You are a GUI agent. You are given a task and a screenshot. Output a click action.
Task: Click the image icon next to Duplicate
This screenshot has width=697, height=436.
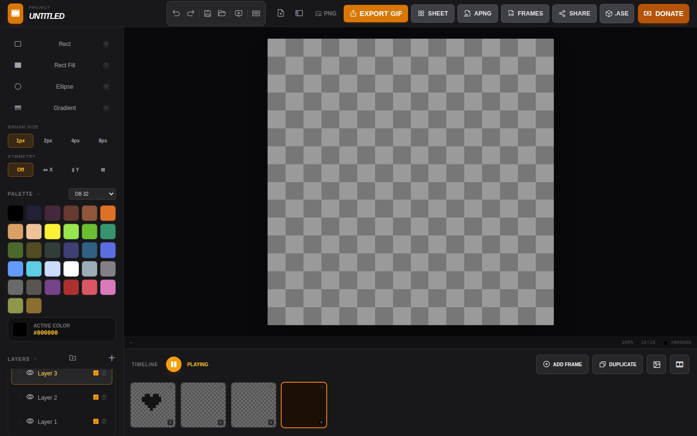[656, 364]
